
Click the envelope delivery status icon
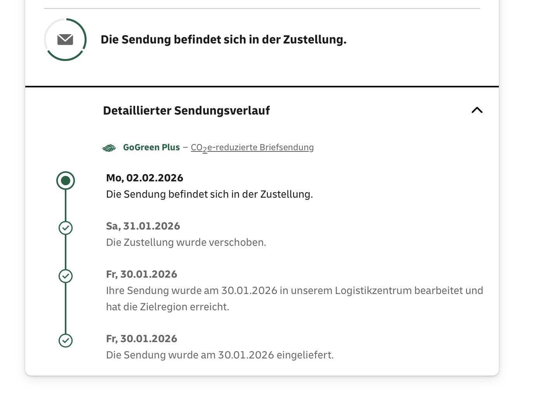click(x=65, y=39)
